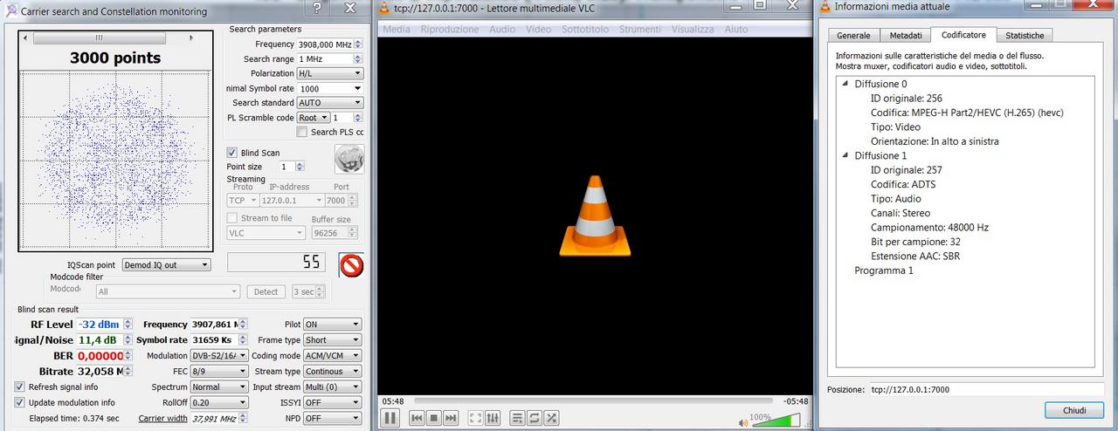Viewport: 1118px width, 431px height.
Task: Pause playback in VLC
Action: [x=390, y=418]
